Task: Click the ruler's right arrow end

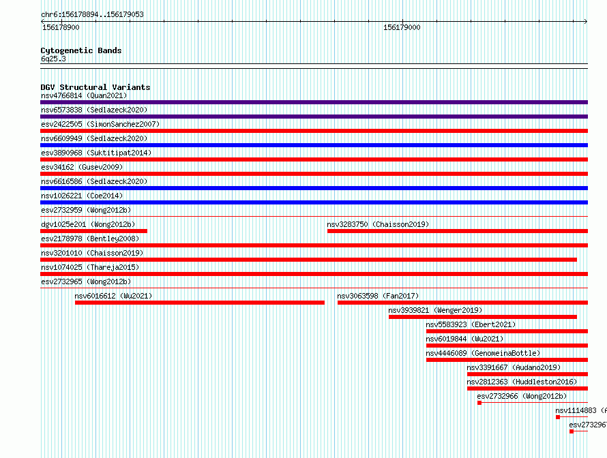Action: (x=586, y=22)
